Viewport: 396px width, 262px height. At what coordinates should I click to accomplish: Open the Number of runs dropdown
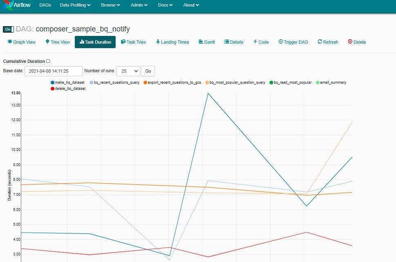[128, 71]
